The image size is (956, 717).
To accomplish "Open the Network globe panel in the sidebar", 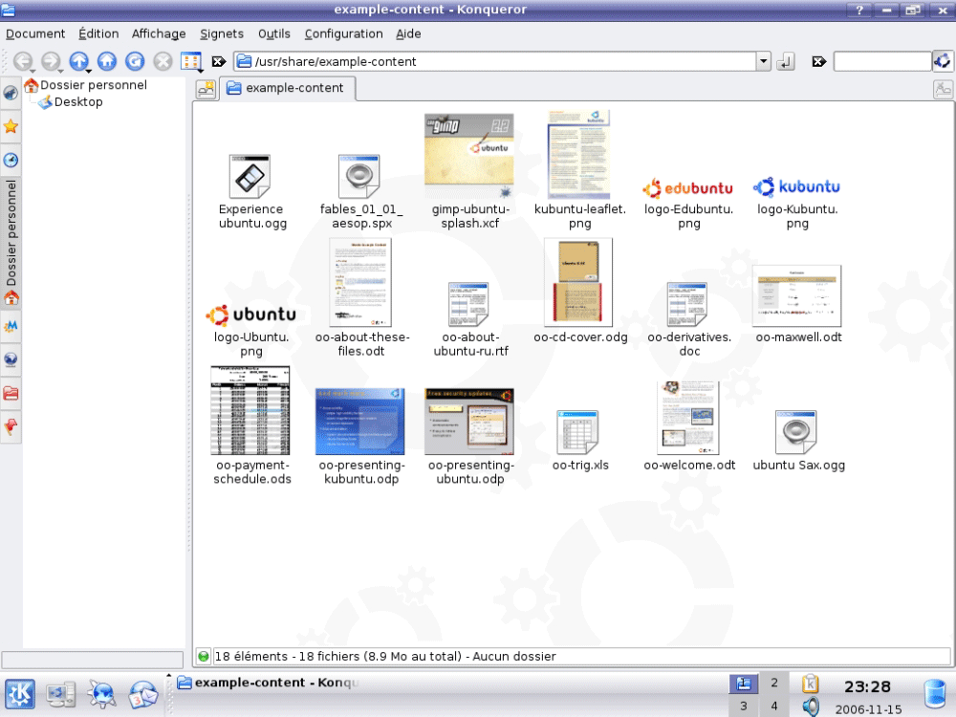I will coord(11,359).
